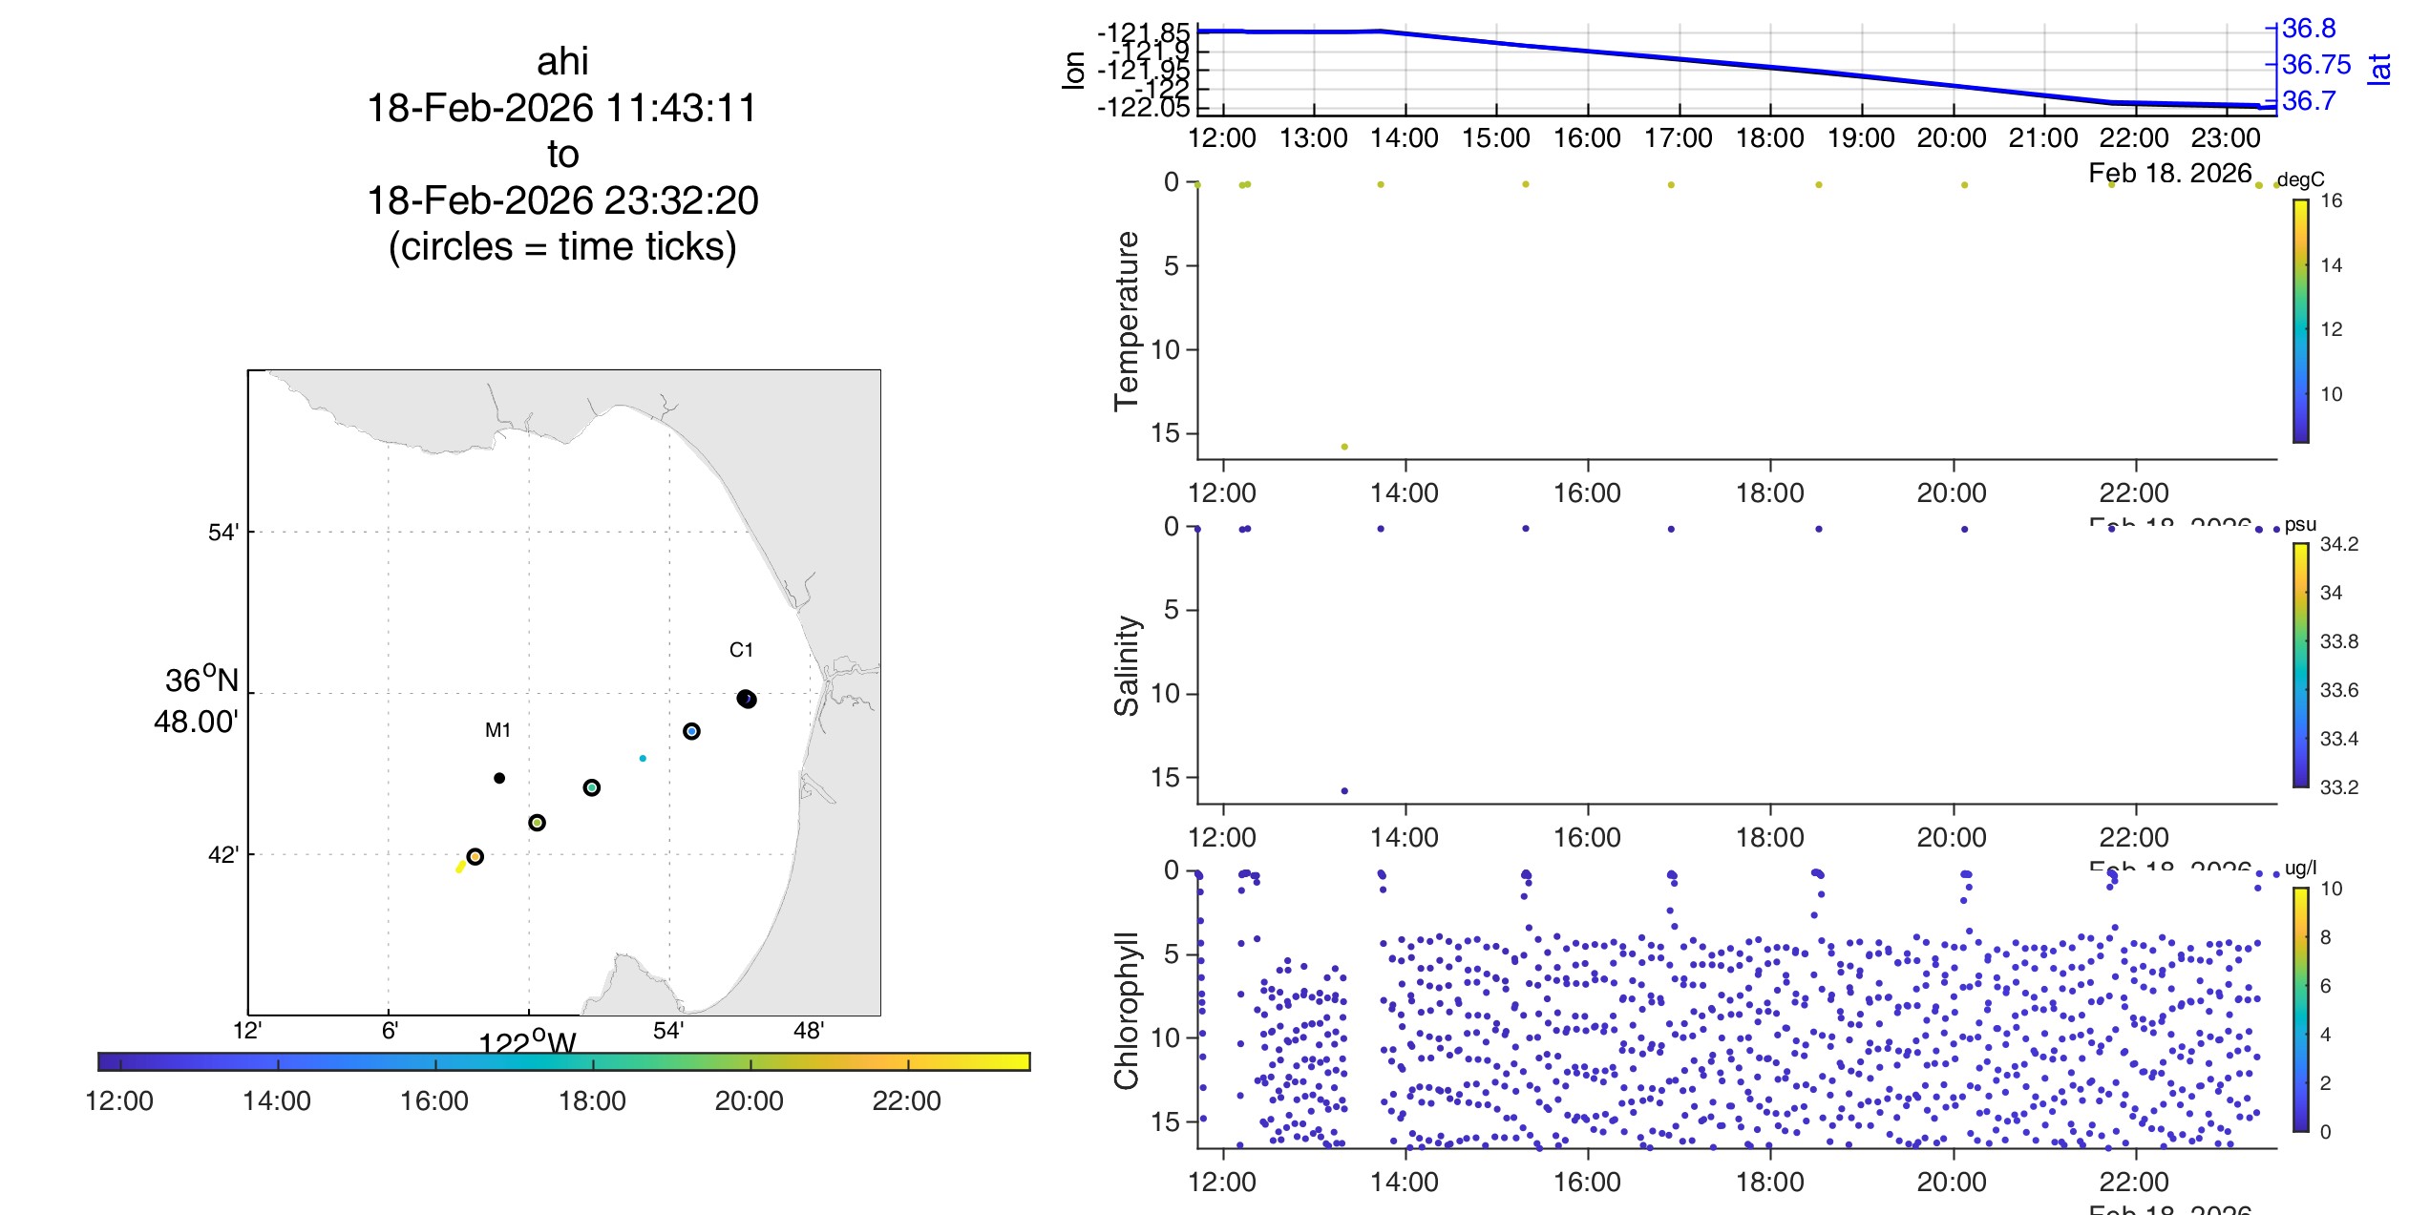
Task: Click the Temperature y-axis label
Action: pos(1127,321)
